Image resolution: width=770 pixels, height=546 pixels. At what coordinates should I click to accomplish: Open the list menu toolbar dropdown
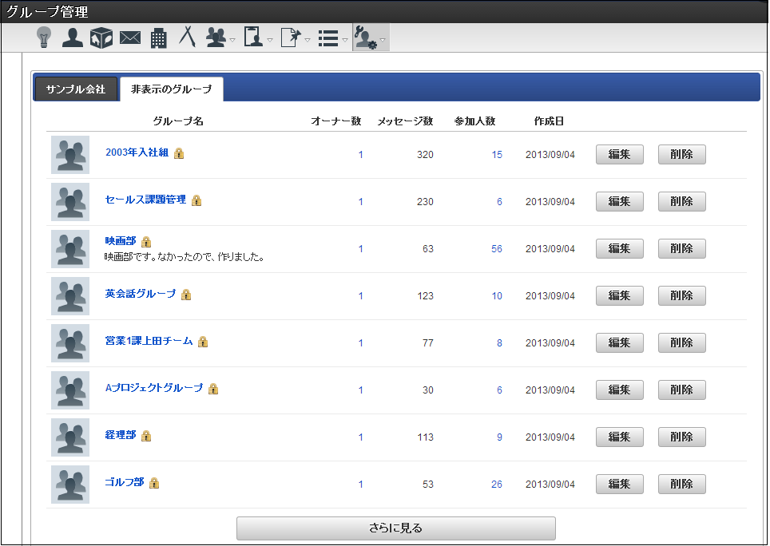(x=332, y=38)
